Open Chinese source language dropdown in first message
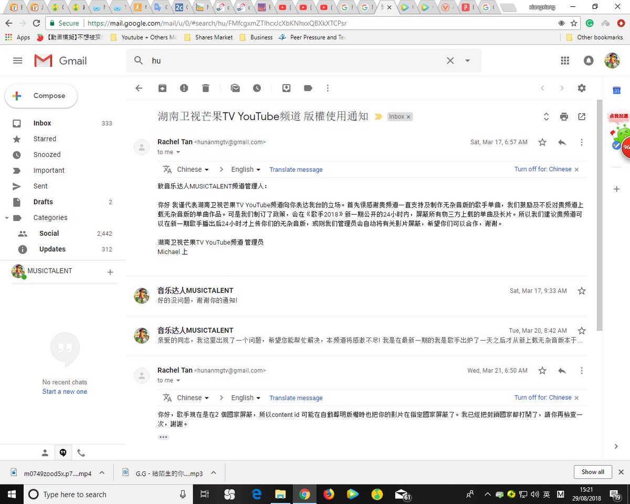 coord(193,170)
